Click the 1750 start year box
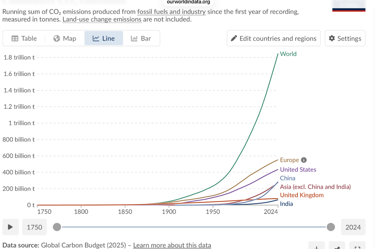Screen dimensions: 377x249 click(34, 227)
